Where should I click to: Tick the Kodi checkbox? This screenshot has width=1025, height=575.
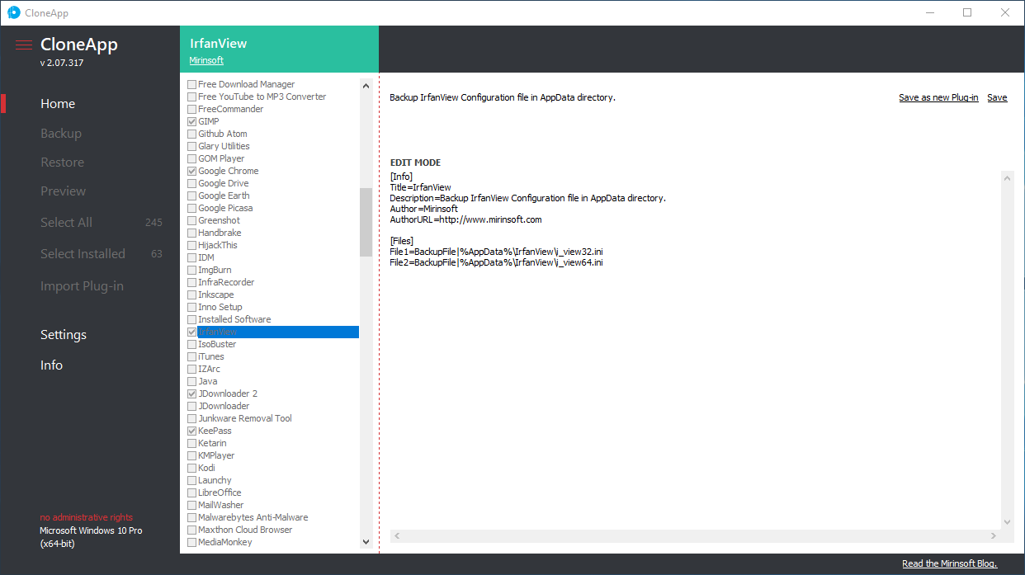tap(191, 468)
